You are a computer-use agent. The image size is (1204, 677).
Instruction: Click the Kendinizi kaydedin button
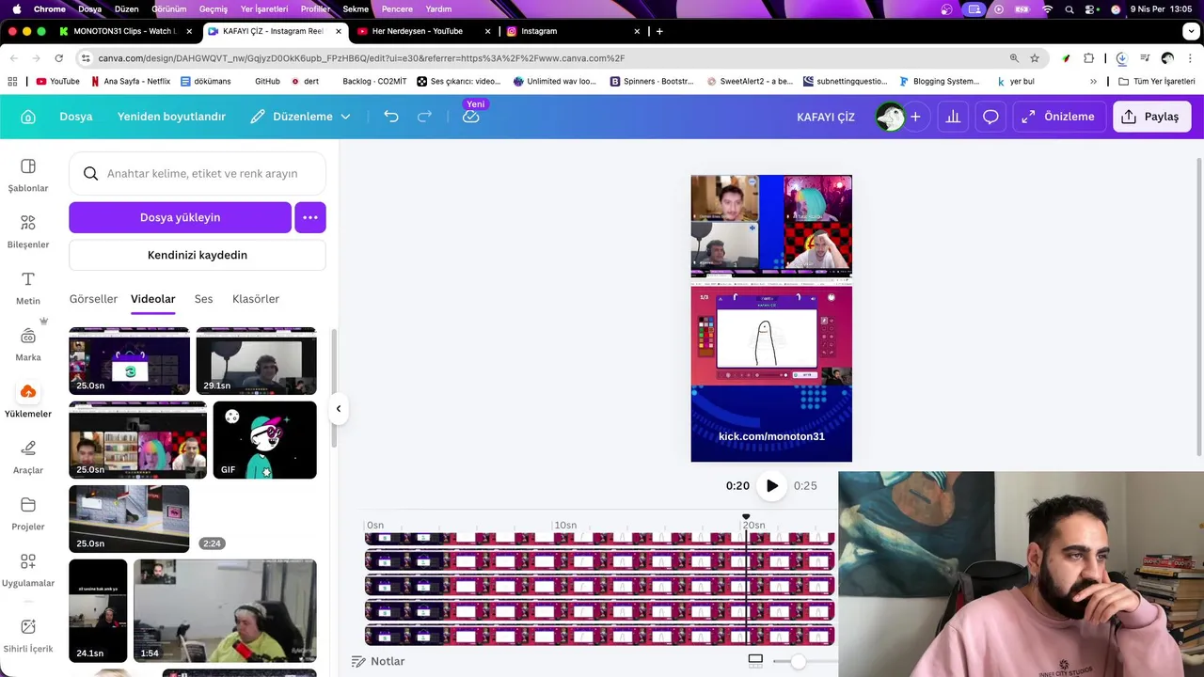(x=198, y=255)
